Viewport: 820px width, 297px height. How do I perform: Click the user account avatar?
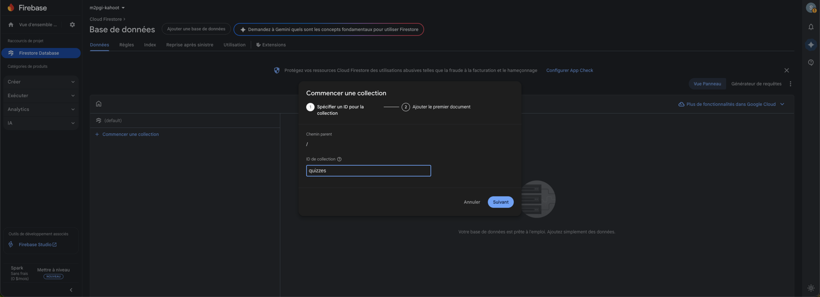click(811, 8)
